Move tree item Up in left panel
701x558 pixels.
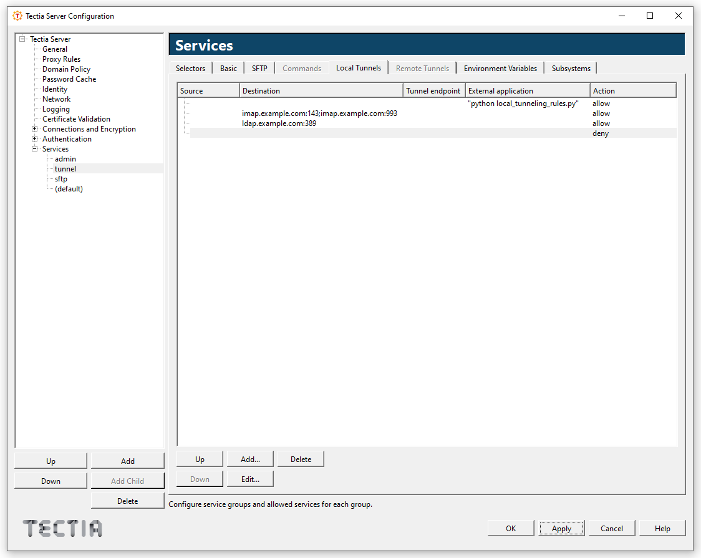click(x=51, y=461)
